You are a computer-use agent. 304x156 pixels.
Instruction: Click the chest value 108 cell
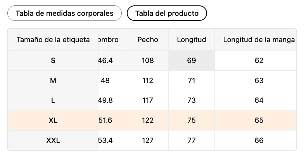click(148, 60)
